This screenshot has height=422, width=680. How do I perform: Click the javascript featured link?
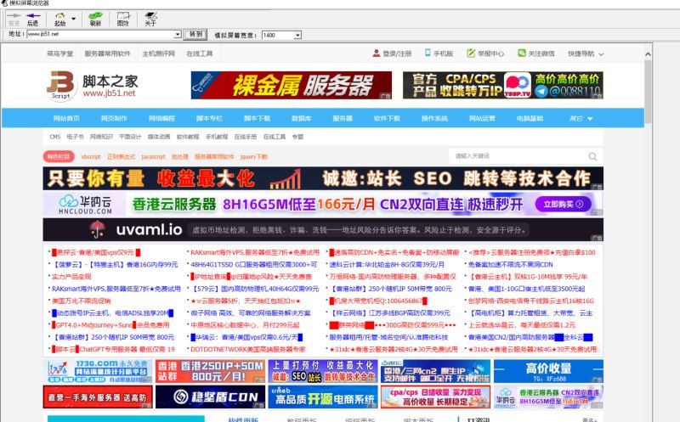pos(153,156)
